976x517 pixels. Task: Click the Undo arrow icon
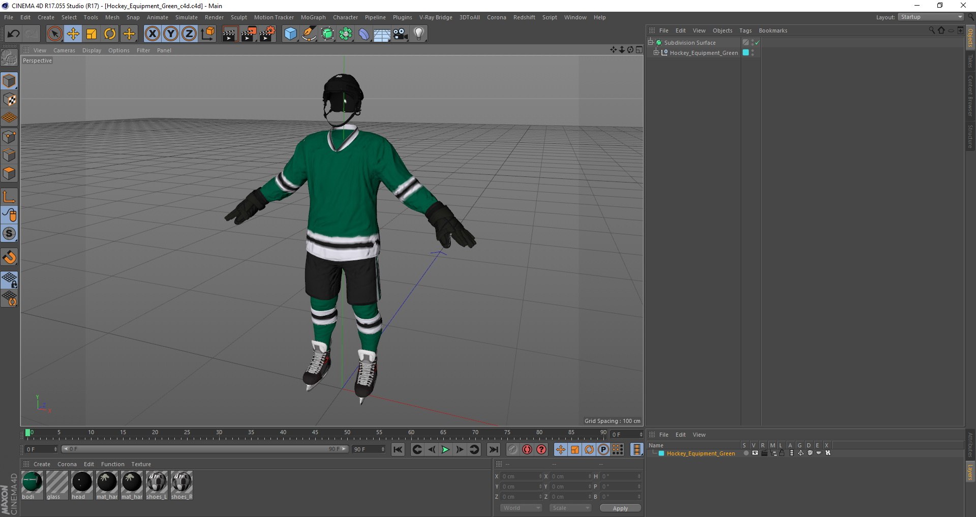13,34
